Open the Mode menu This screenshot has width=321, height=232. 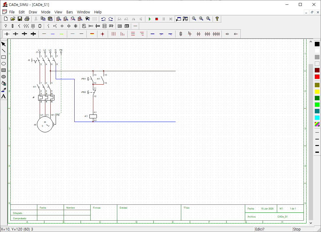click(x=46, y=12)
